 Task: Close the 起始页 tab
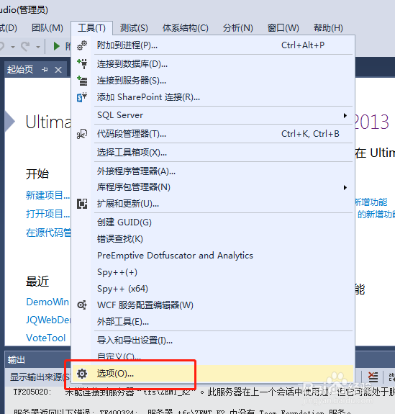58,70
